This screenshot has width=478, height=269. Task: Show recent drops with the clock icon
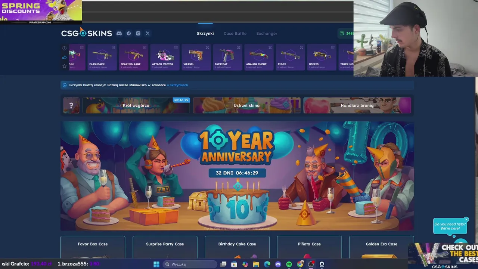tap(64, 49)
